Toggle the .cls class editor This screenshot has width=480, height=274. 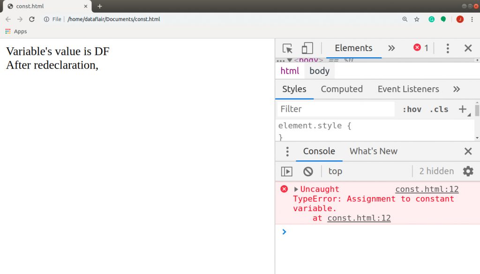pyautogui.click(x=439, y=109)
